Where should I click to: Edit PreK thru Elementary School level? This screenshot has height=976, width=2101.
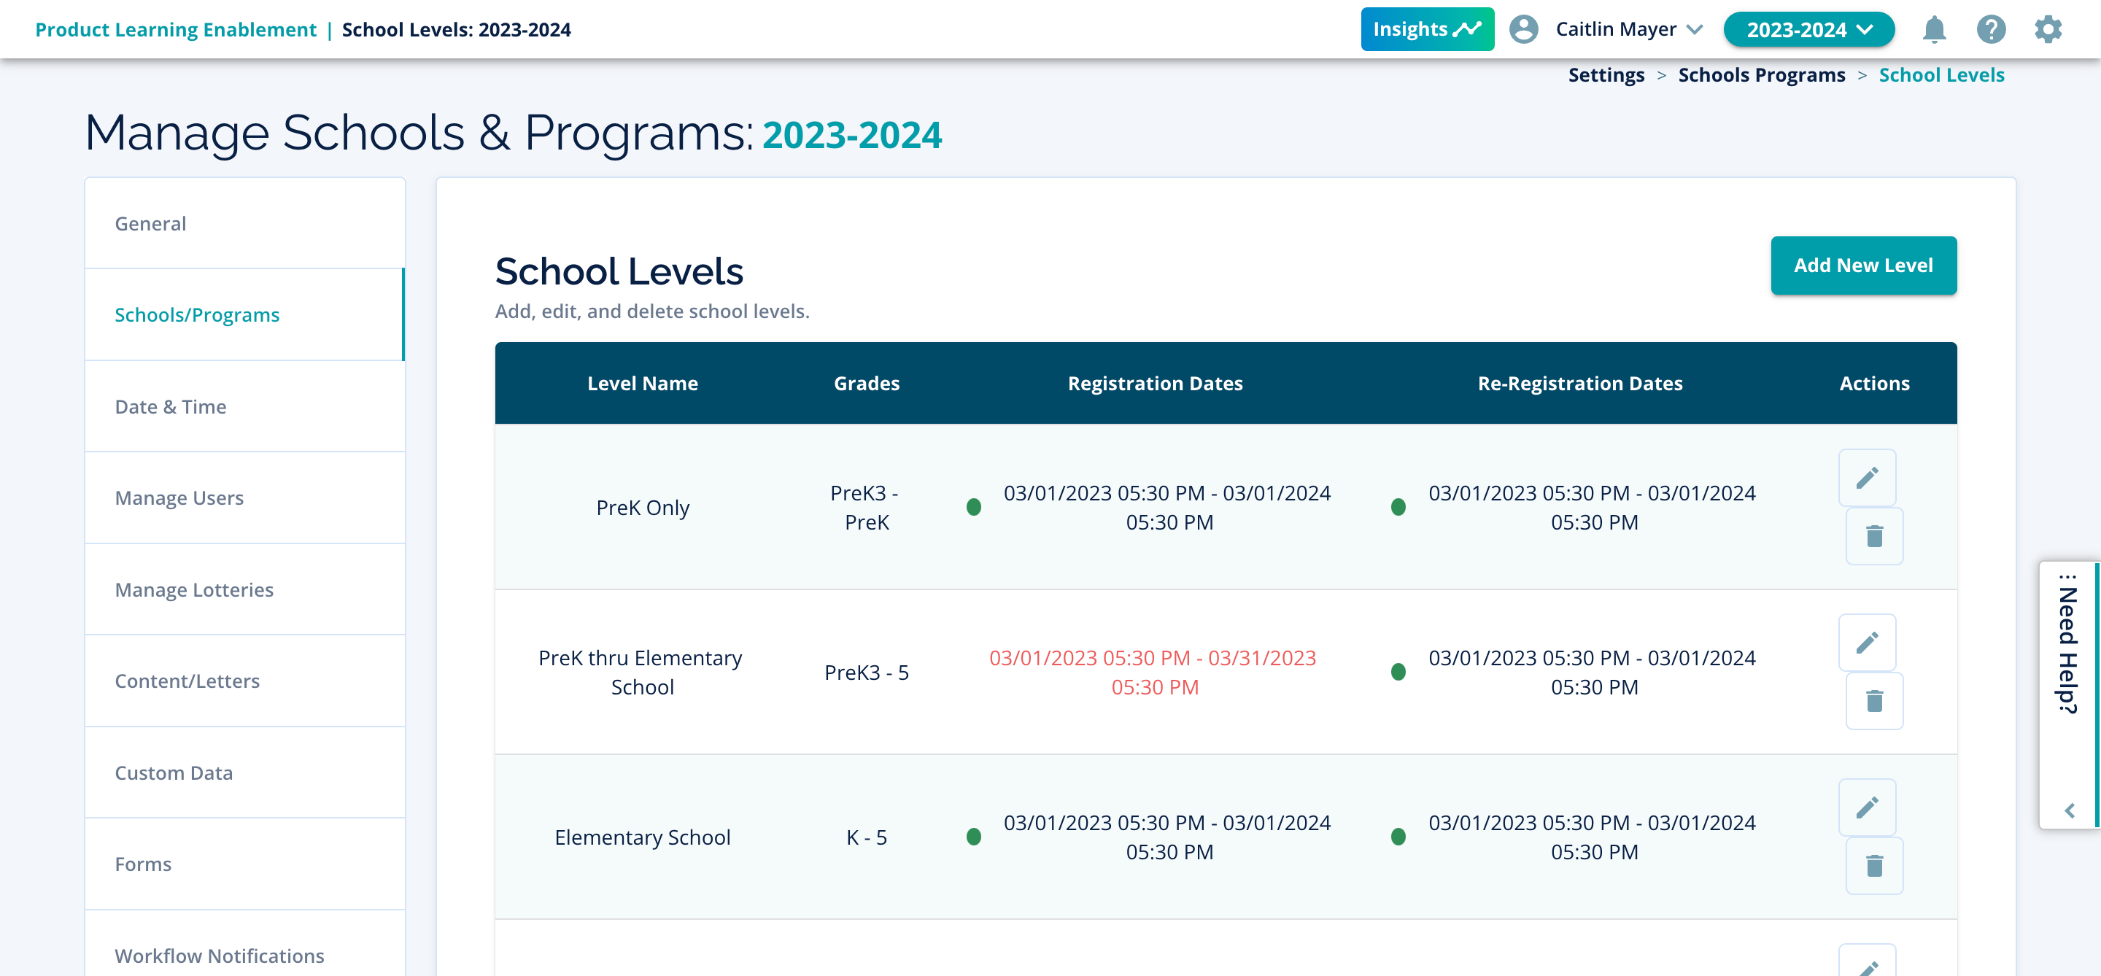1866,643
